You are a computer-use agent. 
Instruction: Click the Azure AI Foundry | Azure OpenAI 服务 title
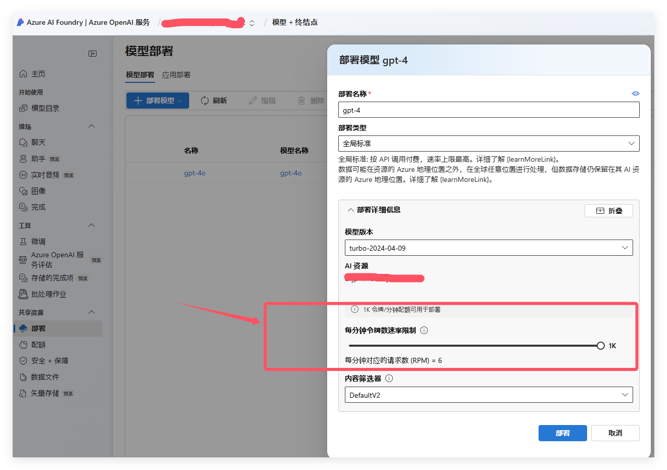tap(88, 22)
